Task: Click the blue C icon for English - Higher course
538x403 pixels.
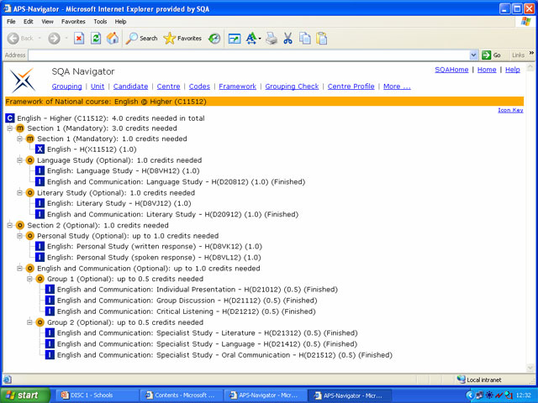Action: tap(9, 118)
